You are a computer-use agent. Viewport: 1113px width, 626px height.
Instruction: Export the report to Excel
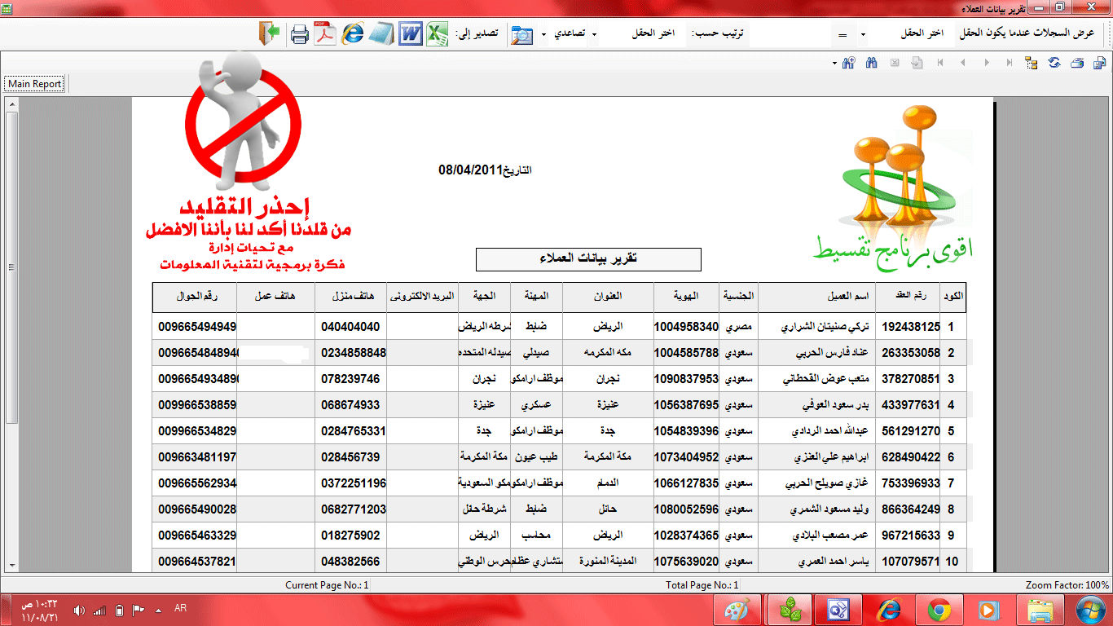pos(438,34)
